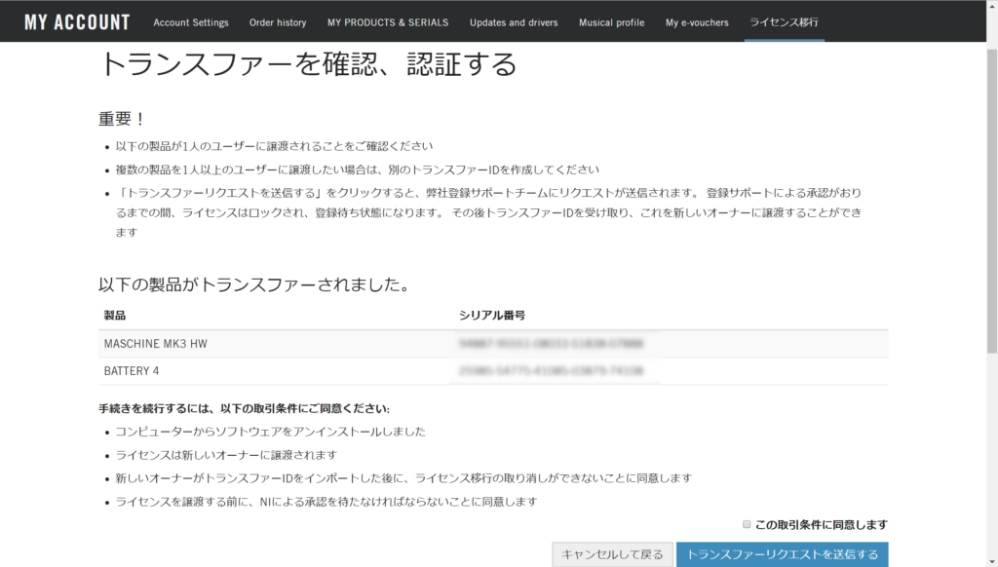998x567 pixels.
Task: Click the MY ACCOUNT logo
Action: point(76,21)
